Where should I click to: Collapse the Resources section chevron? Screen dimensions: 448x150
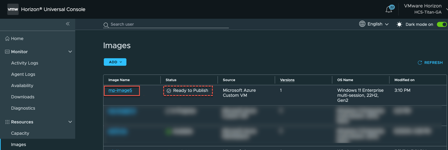pyautogui.click(x=70, y=122)
